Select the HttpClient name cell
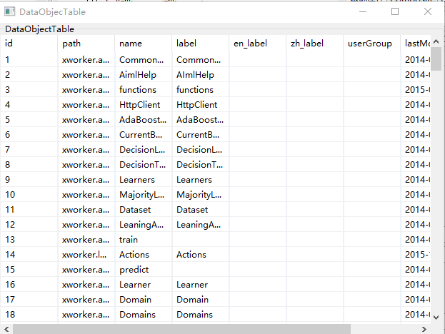The width and height of the screenshot is (445, 334). click(144, 105)
